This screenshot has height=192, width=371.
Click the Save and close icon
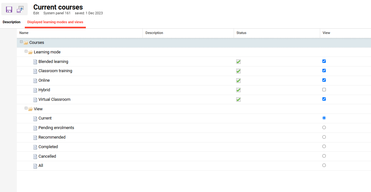point(20,10)
